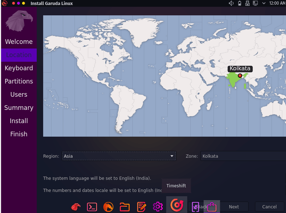Click the red Kolkata marker on the map
286x213 pixels.
tap(240, 76)
